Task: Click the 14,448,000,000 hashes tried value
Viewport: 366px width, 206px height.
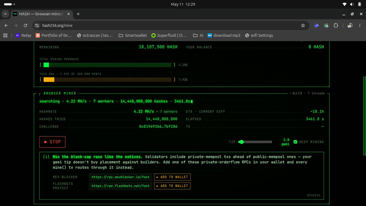Action: (x=162, y=119)
